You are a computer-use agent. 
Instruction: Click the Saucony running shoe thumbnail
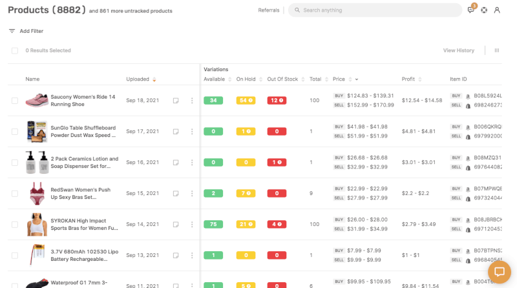(37, 100)
